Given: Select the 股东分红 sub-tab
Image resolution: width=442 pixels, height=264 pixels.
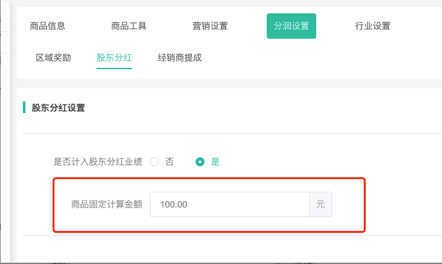Looking at the screenshot, I should 114,58.
